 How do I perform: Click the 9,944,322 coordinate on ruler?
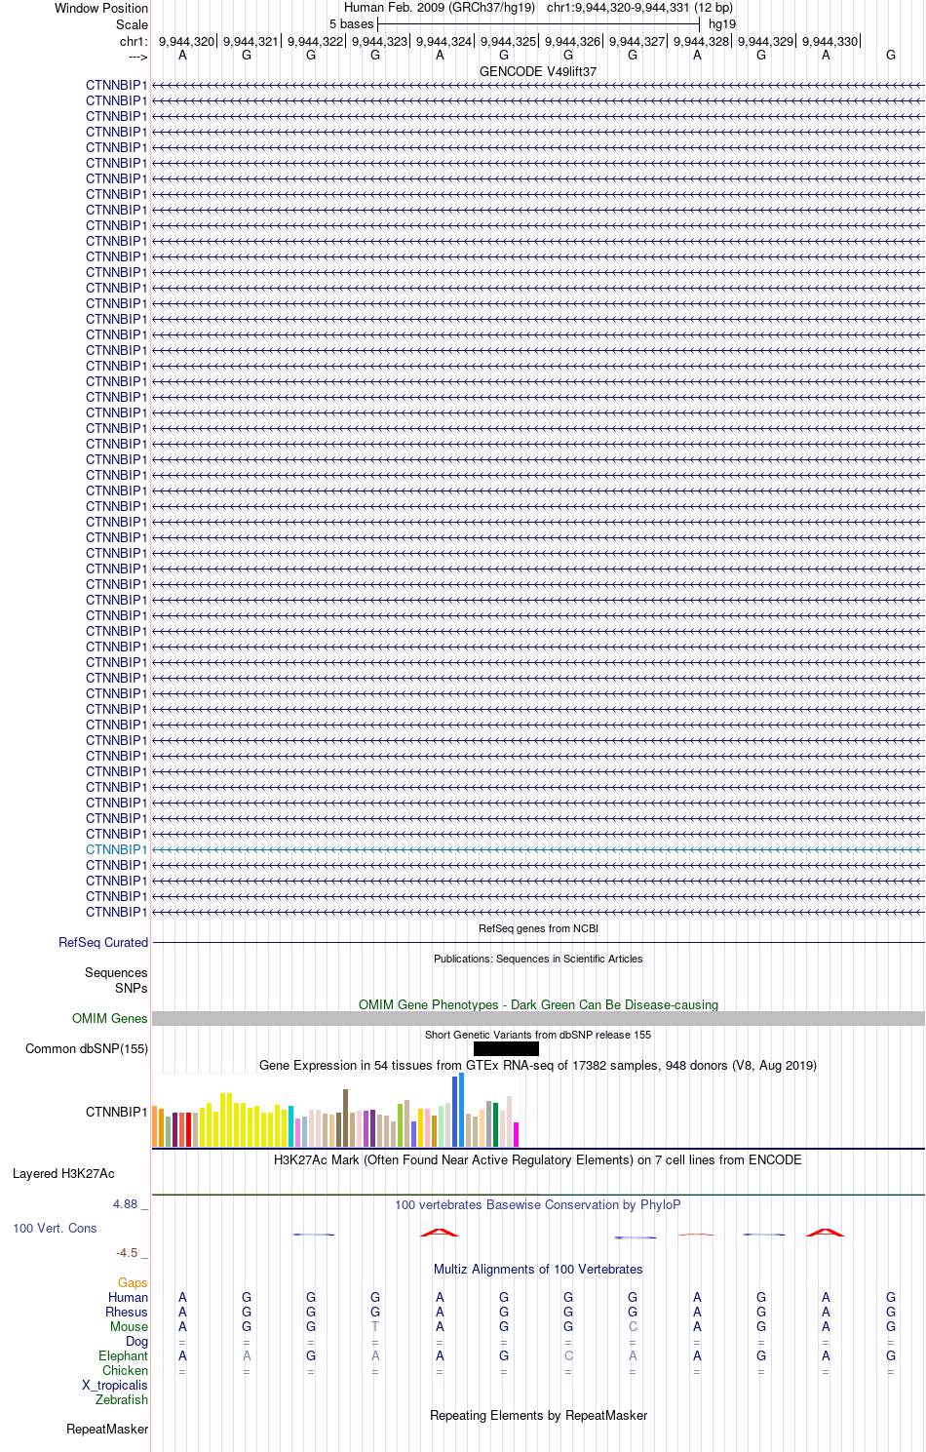click(x=315, y=41)
